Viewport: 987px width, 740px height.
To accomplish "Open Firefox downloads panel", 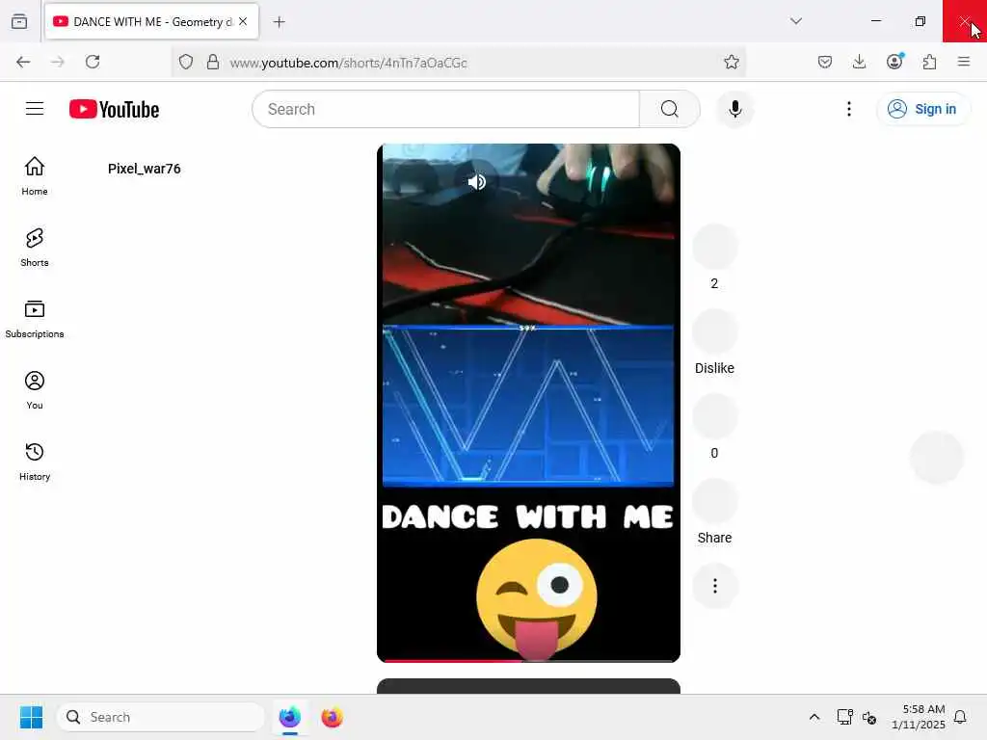I will [859, 62].
